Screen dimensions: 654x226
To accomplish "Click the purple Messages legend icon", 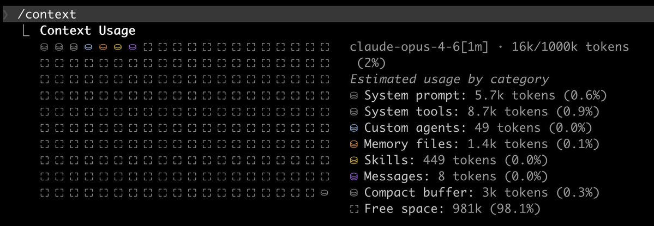I will (x=355, y=176).
